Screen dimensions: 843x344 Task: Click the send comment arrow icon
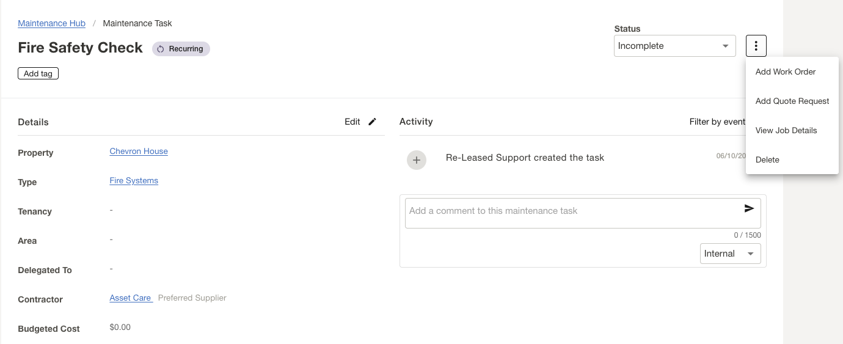(x=749, y=209)
